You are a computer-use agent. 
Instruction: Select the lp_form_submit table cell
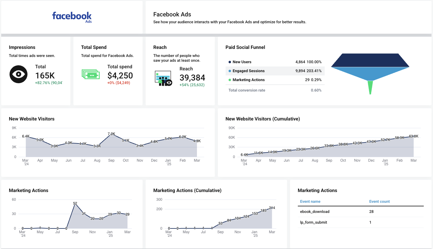click(314, 222)
